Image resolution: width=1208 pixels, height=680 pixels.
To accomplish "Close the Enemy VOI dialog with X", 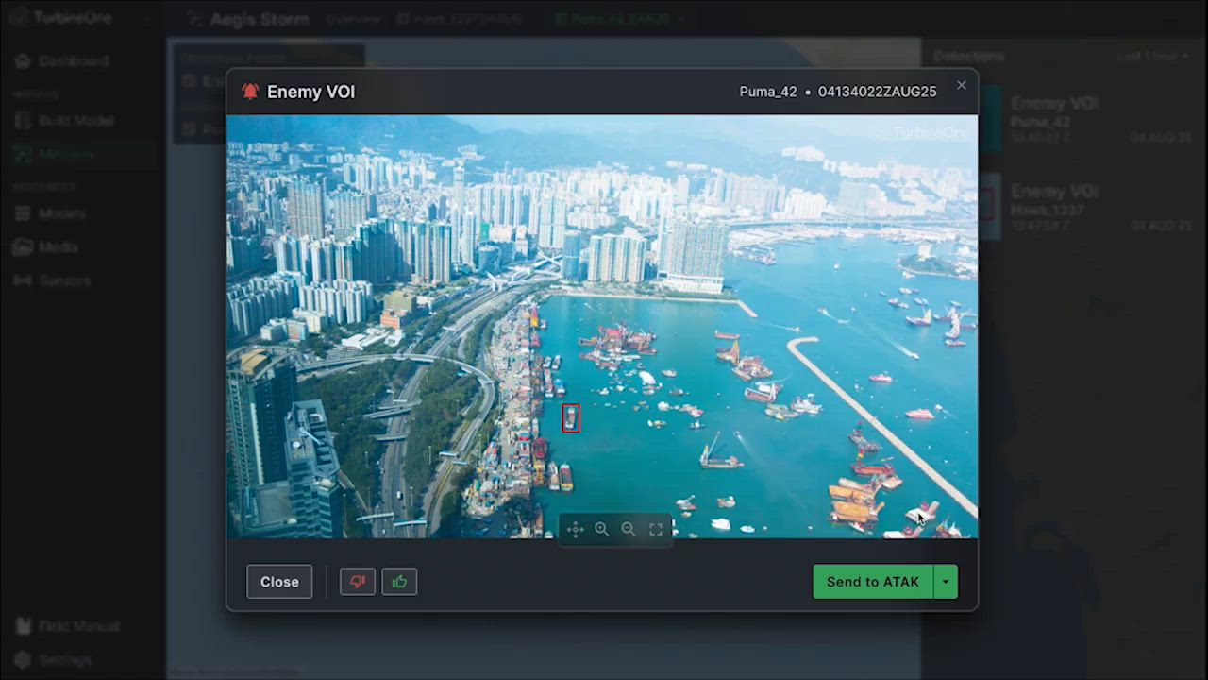I will click(x=962, y=85).
